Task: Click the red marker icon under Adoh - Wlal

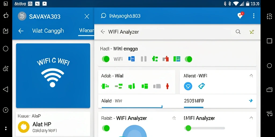Action: tap(167, 86)
